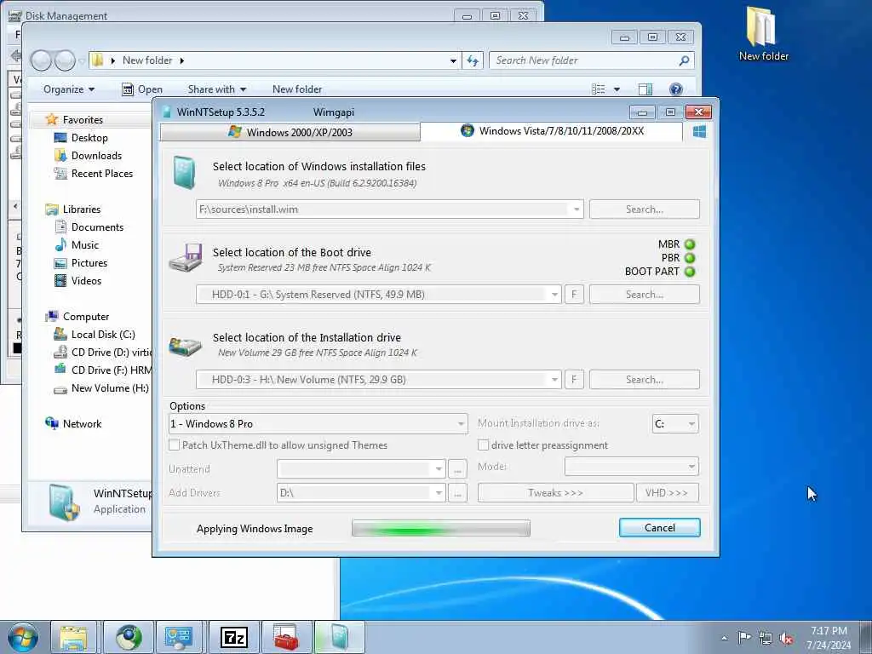Click the Start button orb
This screenshot has height=654, width=872.
(23, 637)
